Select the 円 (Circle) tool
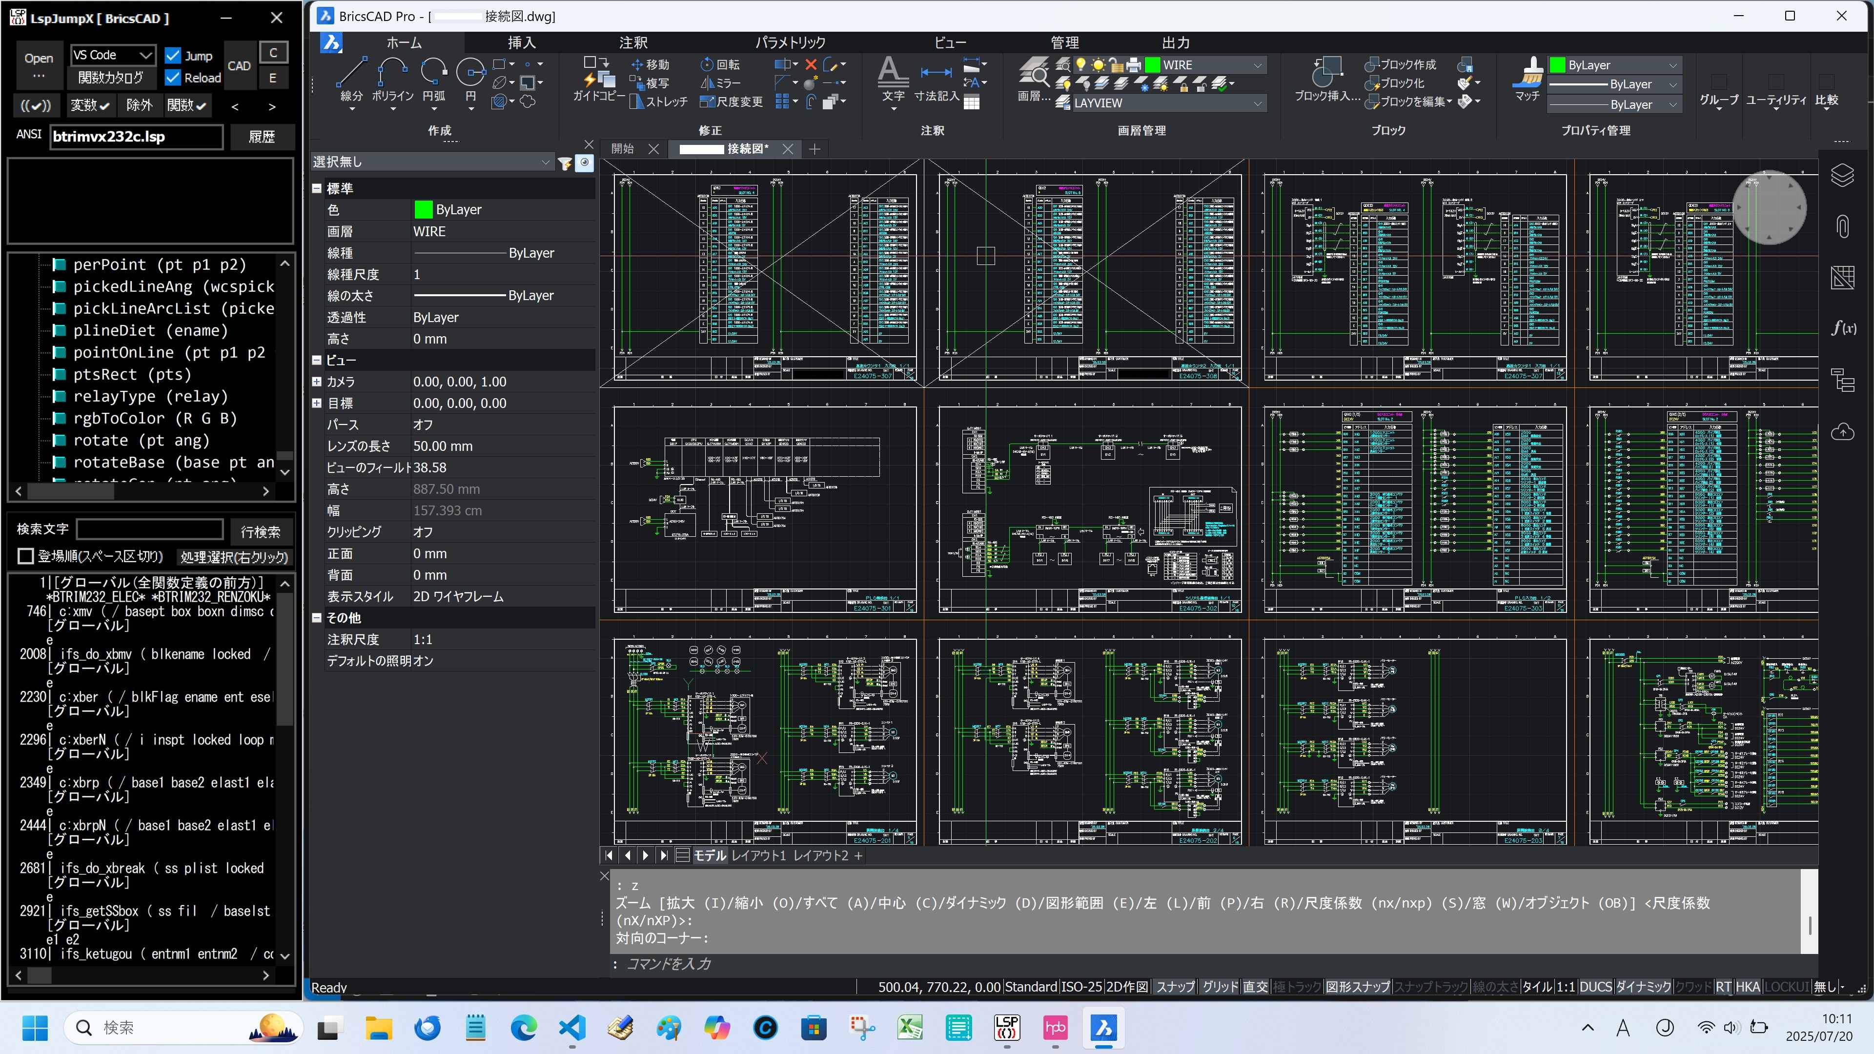The width and height of the screenshot is (1874, 1054). point(470,79)
